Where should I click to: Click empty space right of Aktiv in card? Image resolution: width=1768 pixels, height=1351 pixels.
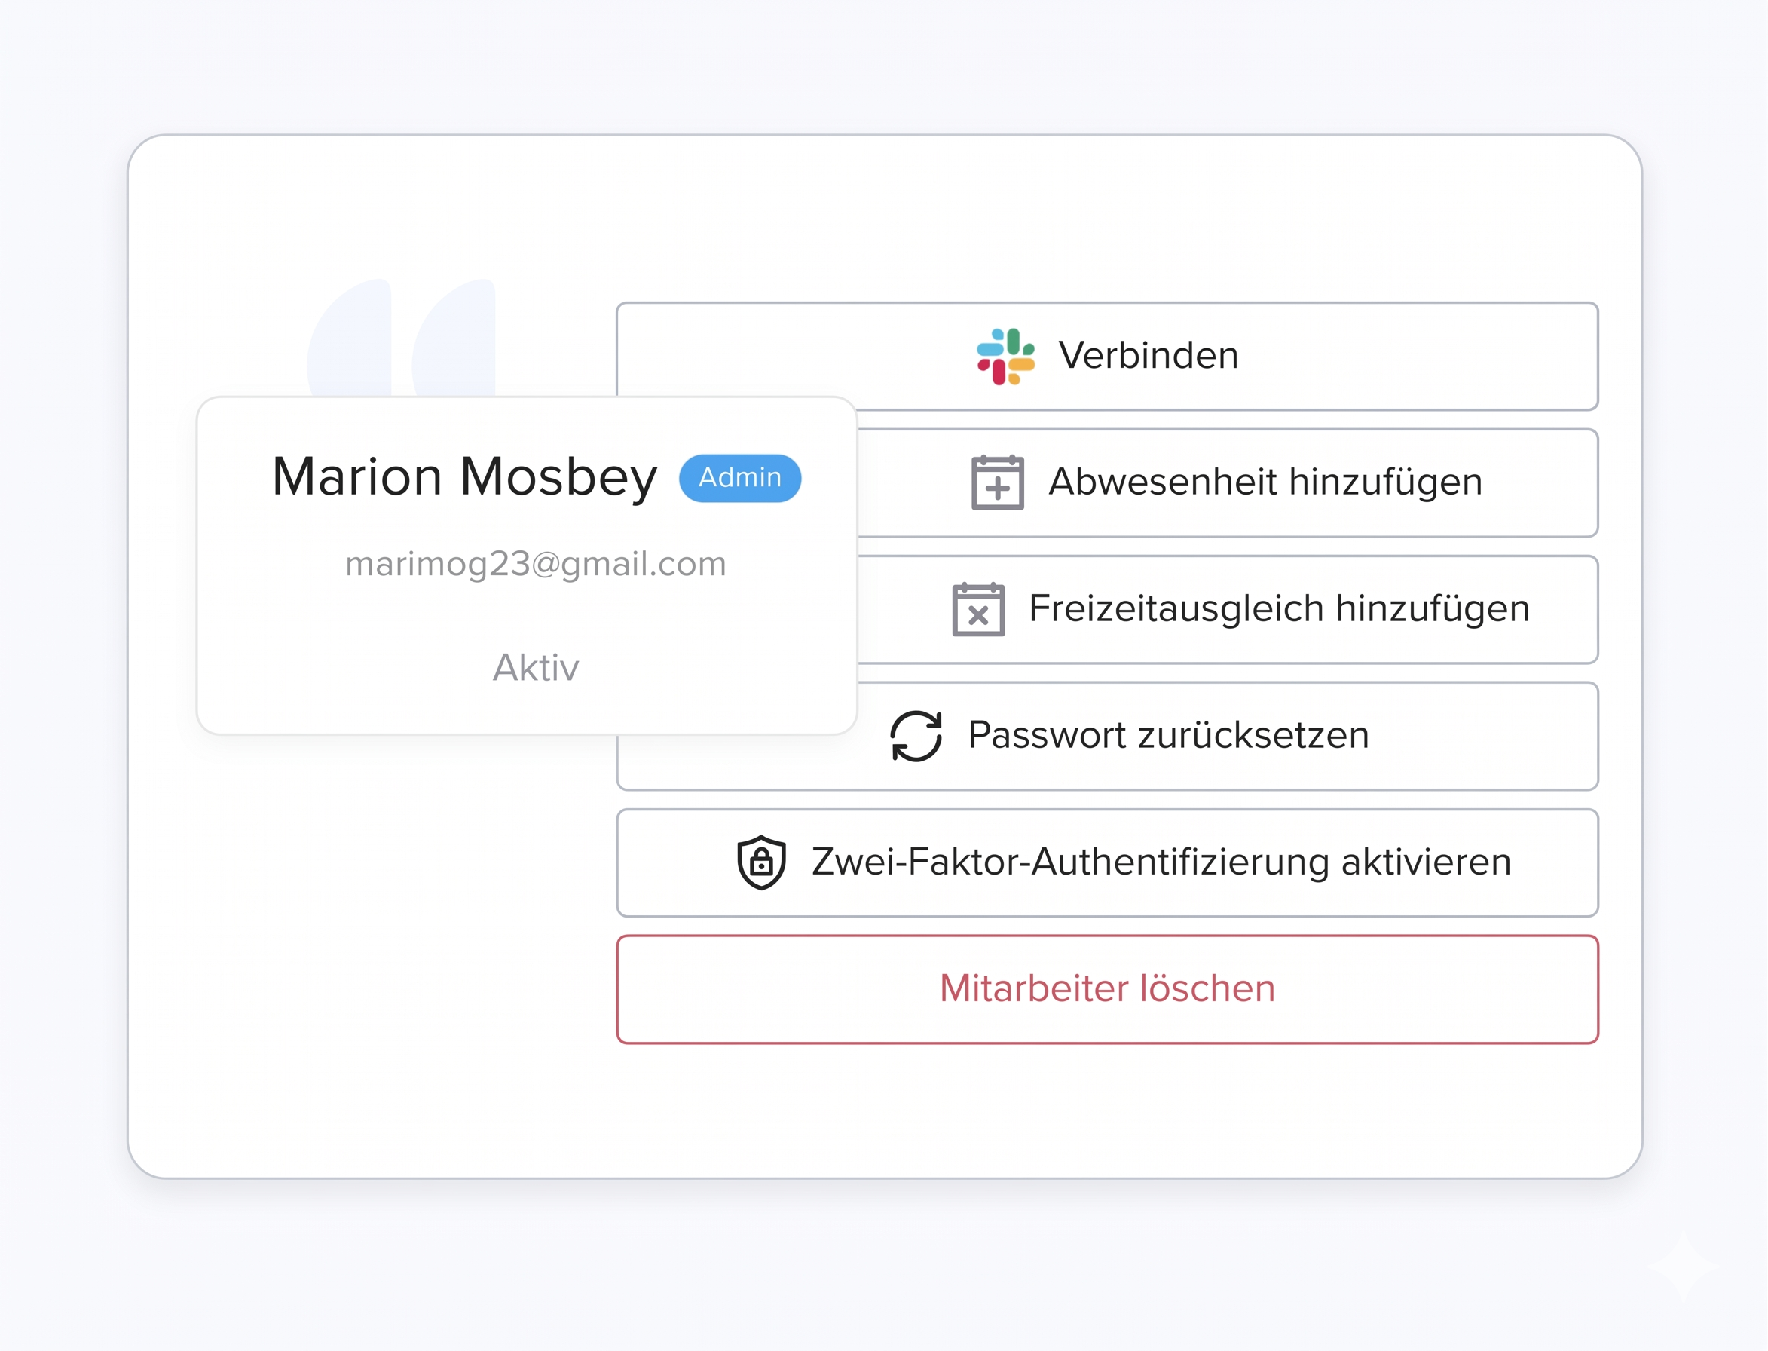click(x=723, y=667)
